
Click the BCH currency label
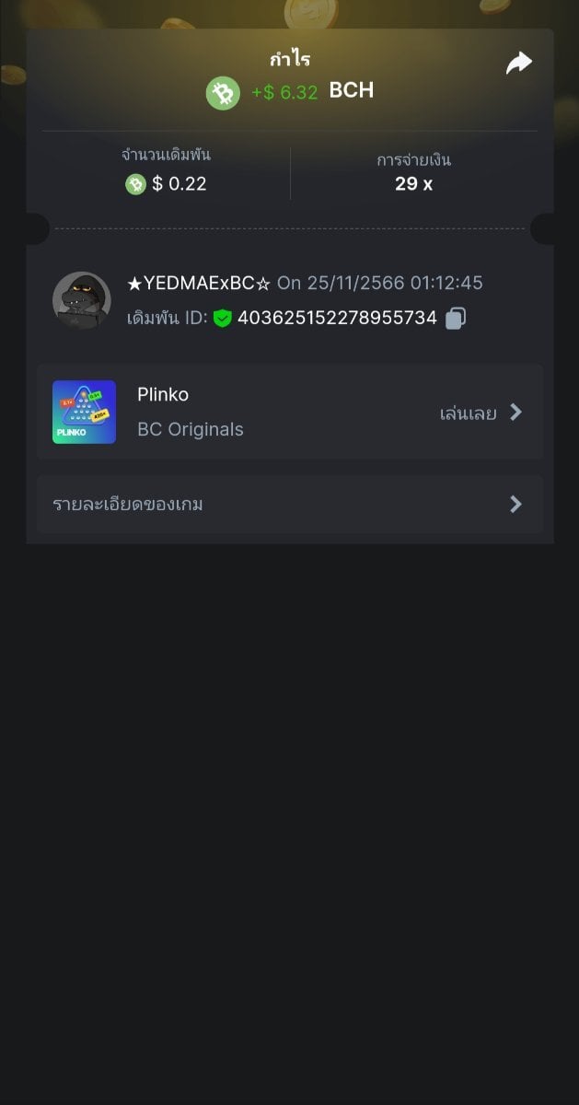click(x=352, y=90)
